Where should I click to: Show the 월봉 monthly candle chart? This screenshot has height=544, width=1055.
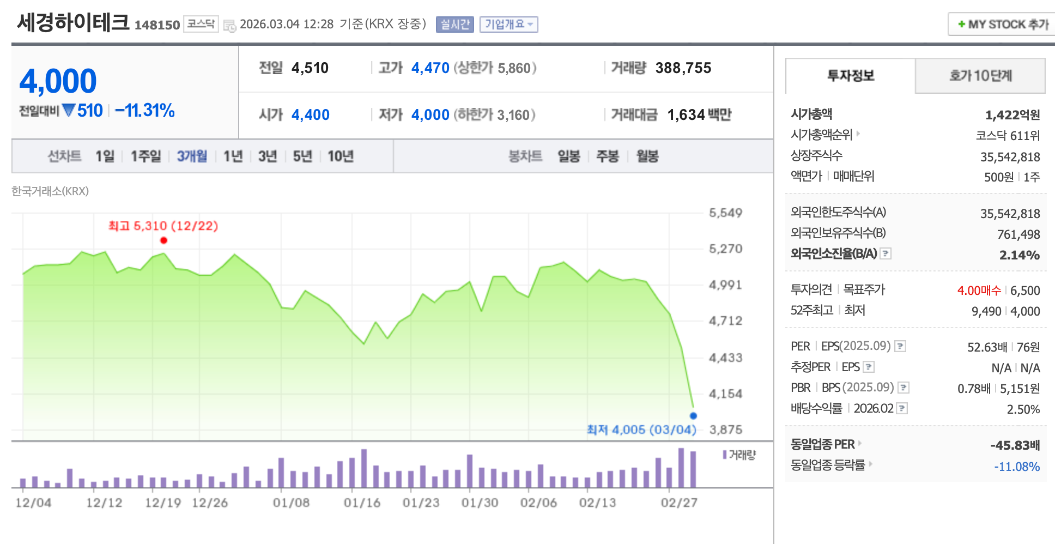647,156
